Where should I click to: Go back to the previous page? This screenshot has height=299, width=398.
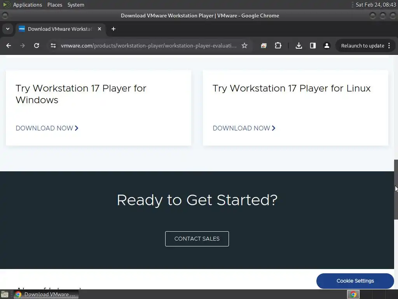(x=9, y=46)
